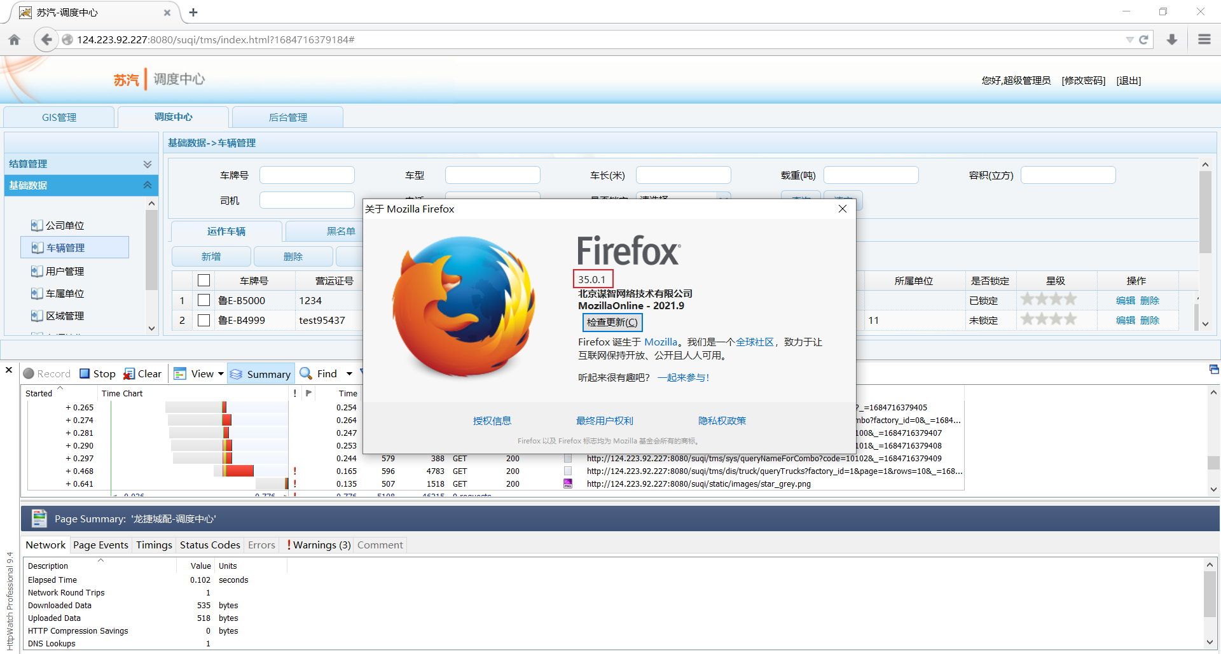Click star rating of 鲁E-B5000 row
This screenshot has width=1221, height=654.
point(1049,299)
